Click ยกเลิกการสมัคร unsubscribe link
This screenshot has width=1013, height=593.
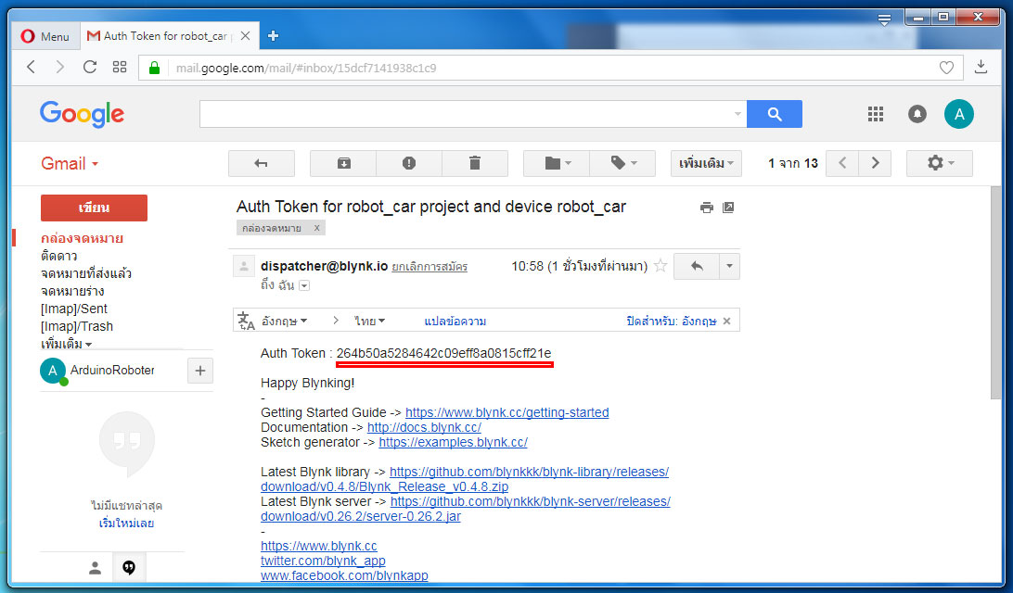[430, 267]
